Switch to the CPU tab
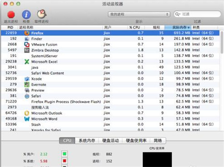 (x=67, y=141)
